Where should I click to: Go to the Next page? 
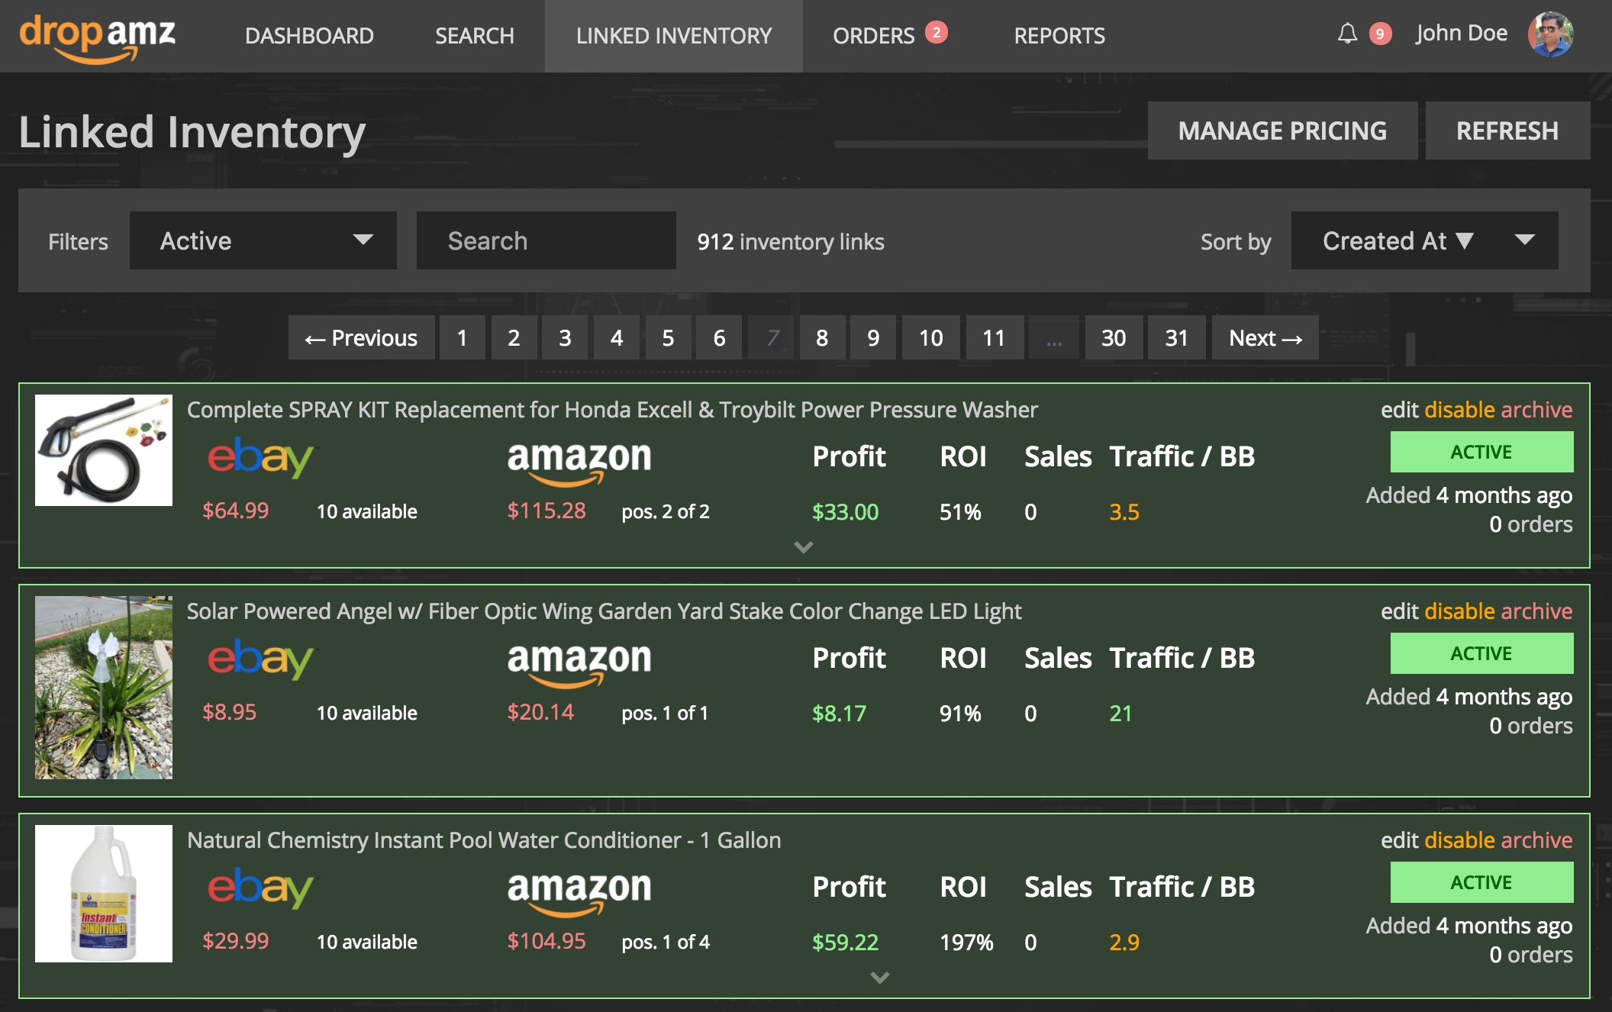1265,337
